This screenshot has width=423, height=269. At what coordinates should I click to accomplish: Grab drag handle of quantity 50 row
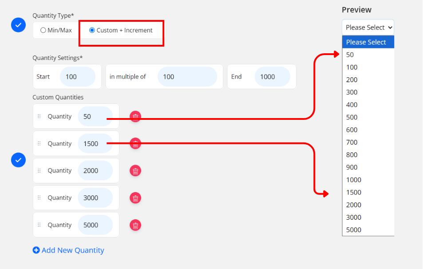point(39,116)
